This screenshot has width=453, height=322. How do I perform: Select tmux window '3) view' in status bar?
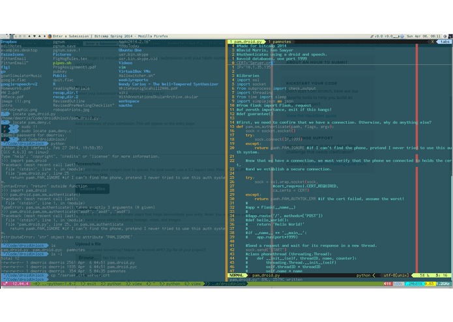coord(134,284)
